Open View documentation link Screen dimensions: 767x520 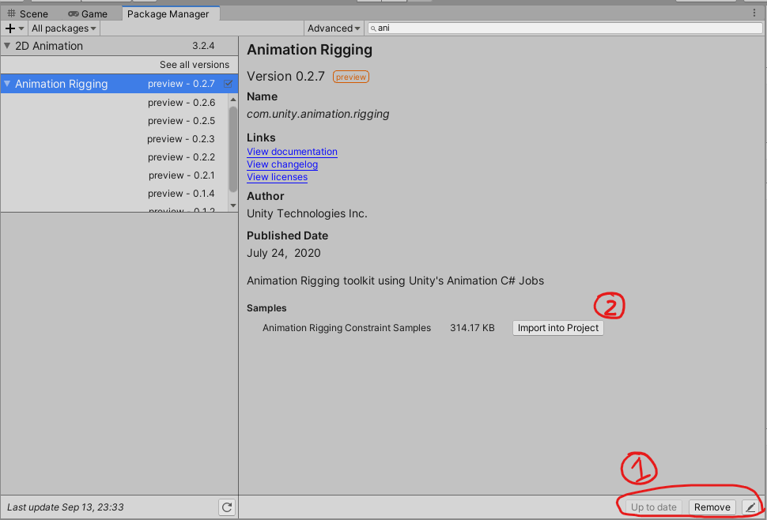point(292,152)
